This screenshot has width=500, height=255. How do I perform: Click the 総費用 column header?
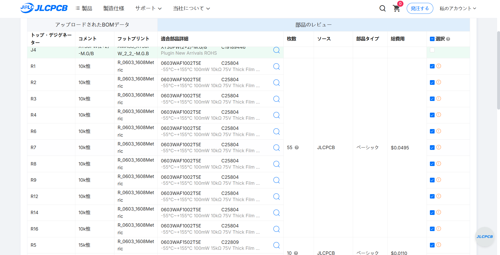398,39
